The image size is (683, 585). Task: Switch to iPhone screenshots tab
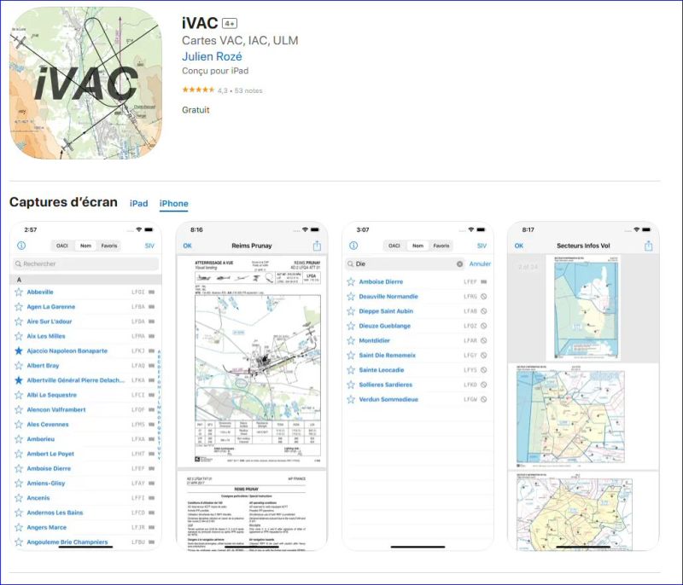pyautogui.click(x=173, y=204)
